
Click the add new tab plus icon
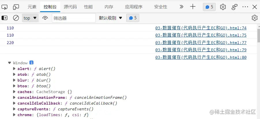193,7
